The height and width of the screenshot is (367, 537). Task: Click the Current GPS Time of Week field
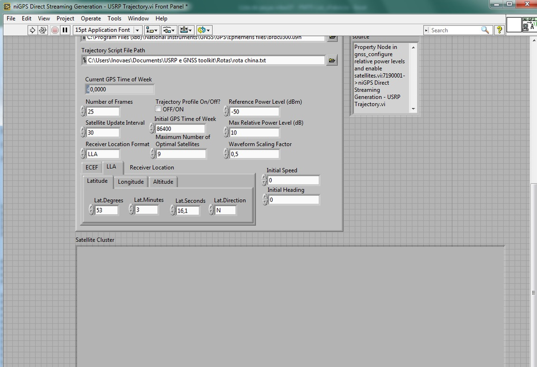pyautogui.click(x=119, y=89)
